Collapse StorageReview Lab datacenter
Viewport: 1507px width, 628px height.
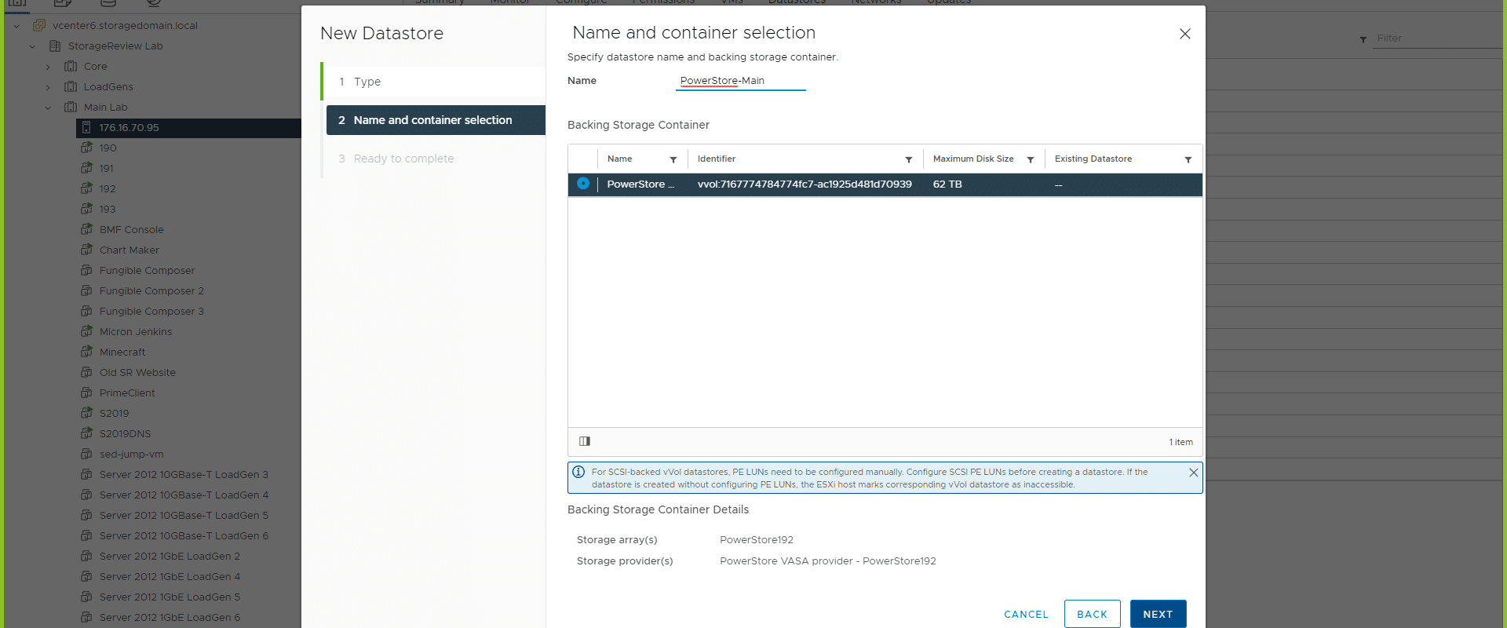pyautogui.click(x=32, y=46)
